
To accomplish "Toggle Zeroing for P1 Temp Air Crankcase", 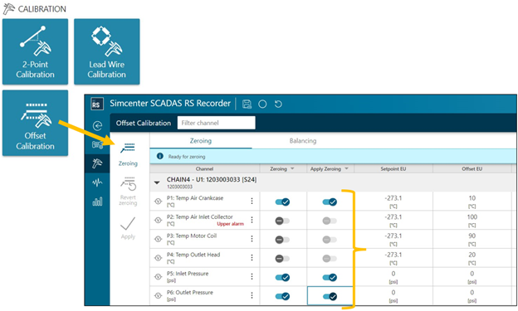I will [x=282, y=202].
